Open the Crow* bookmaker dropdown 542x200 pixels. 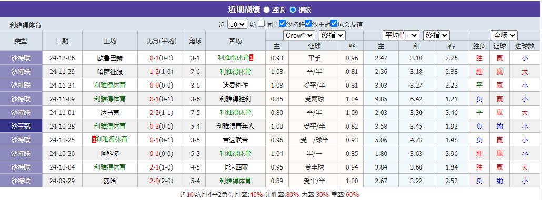(299, 36)
